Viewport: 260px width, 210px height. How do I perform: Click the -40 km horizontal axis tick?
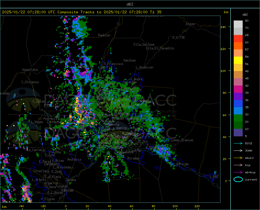[x=21, y=206]
